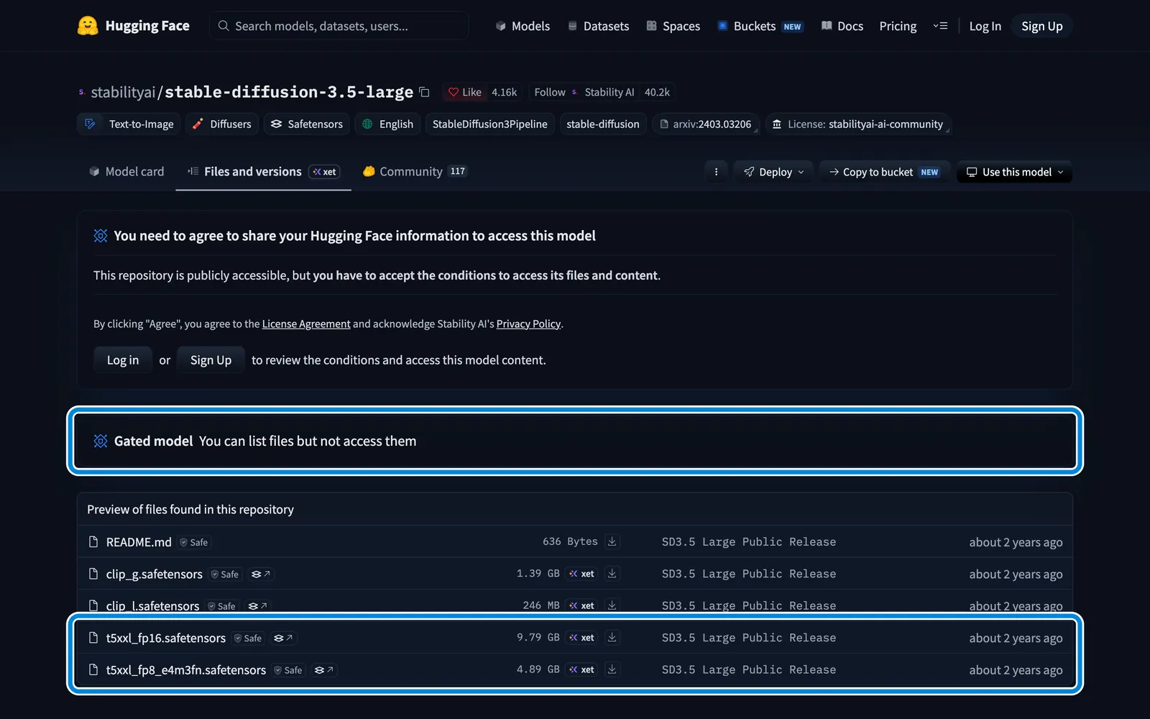Click the Safe badge next to t5xxl_fp8_e4m3fn.safetensors
Image resolution: width=1150 pixels, height=719 pixels.
[288, 670]
